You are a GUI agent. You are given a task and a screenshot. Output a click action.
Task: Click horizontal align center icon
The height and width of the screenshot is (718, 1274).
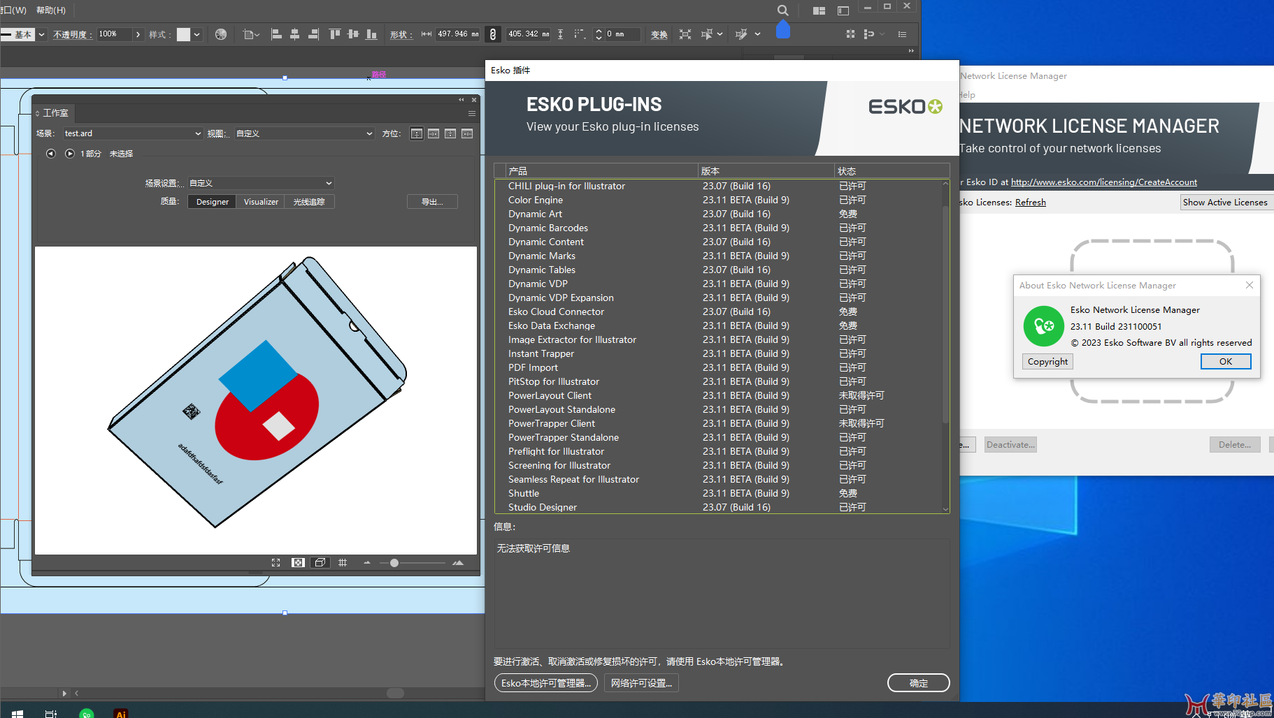coord(294,34)
